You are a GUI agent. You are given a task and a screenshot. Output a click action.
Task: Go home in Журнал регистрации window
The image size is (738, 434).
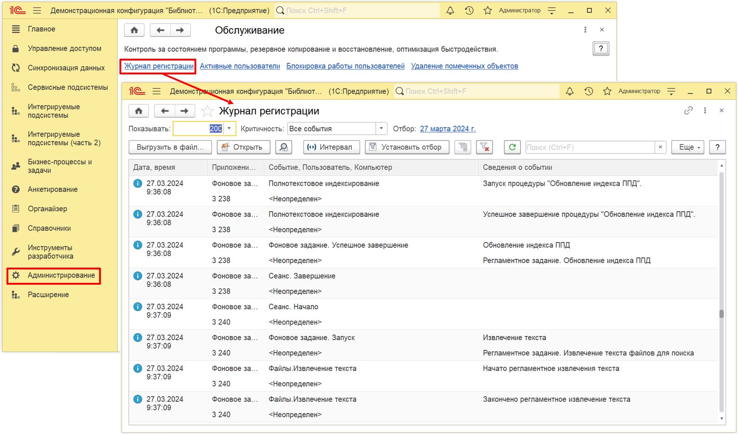click(x=138, y=111)
